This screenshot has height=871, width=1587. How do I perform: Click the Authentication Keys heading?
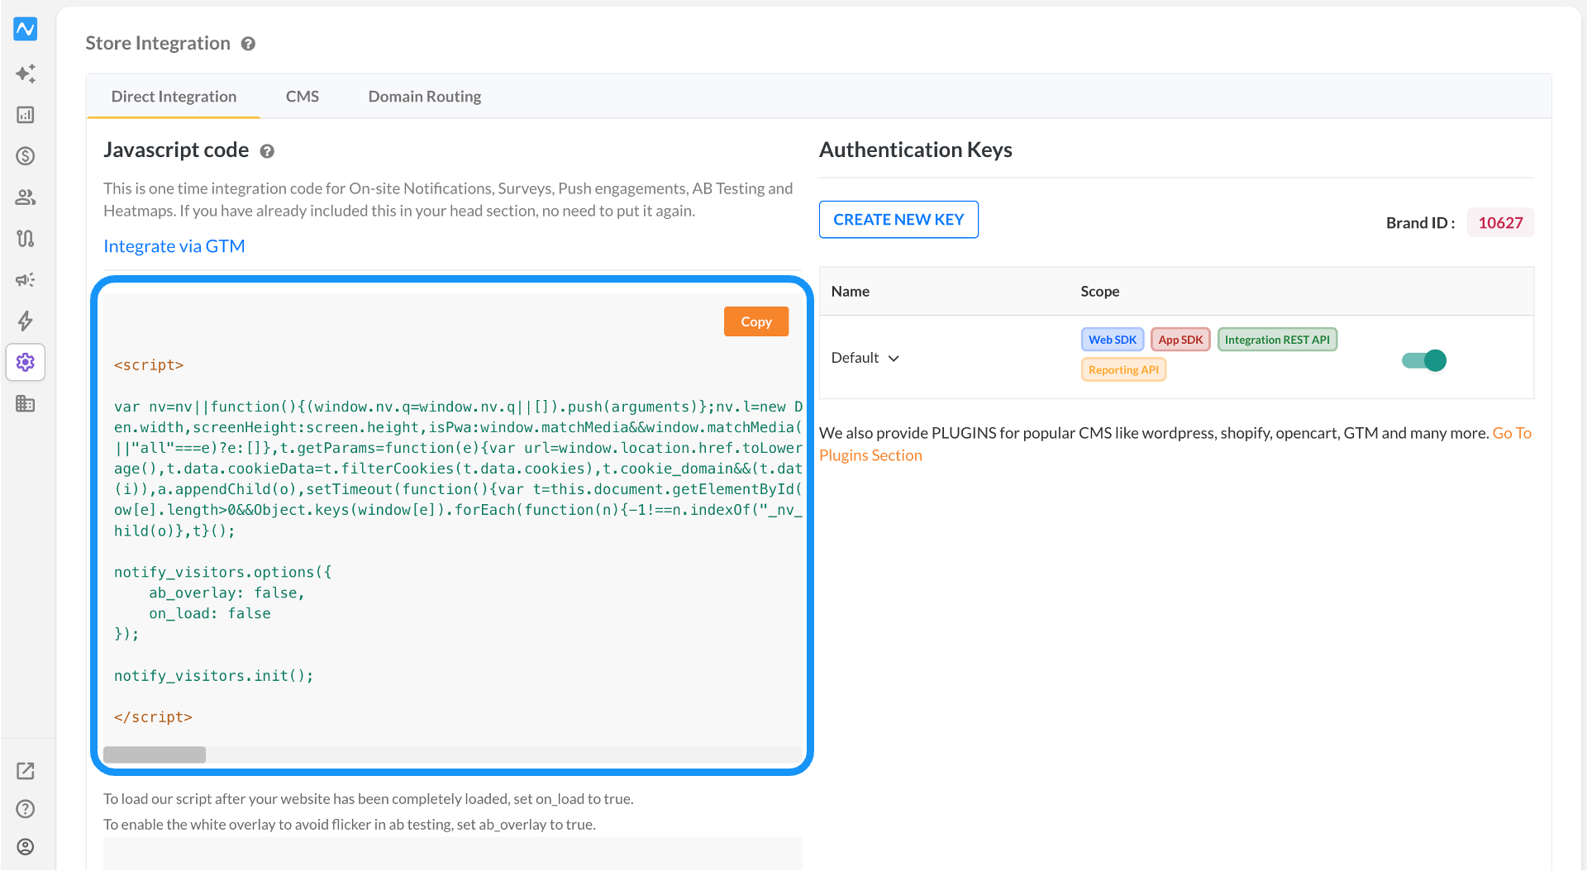click(x=916, y=150)
